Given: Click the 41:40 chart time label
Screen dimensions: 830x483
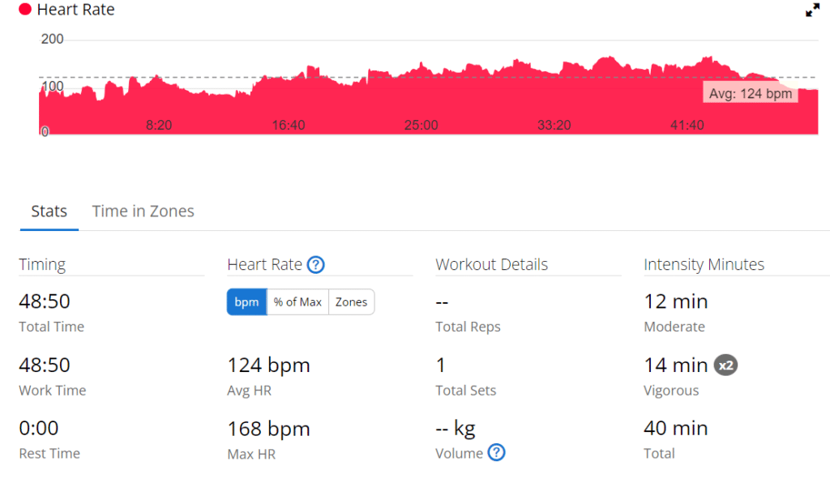Looking at the screenshot, I should click(x=687, y=126).
